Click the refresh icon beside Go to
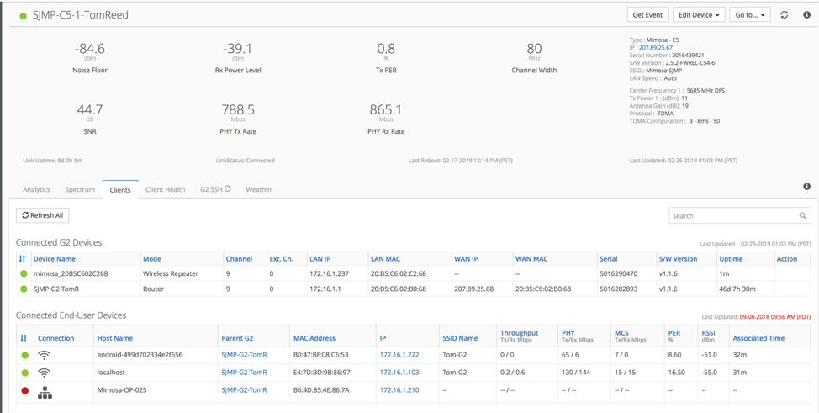This screenshot has height=413, width=819. 784,15
